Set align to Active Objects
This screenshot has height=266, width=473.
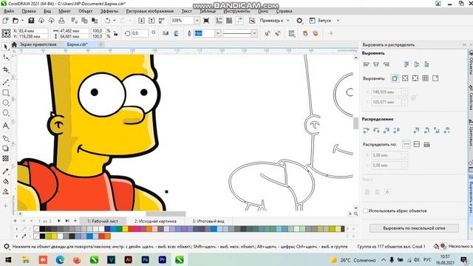(x=395, y=78)
